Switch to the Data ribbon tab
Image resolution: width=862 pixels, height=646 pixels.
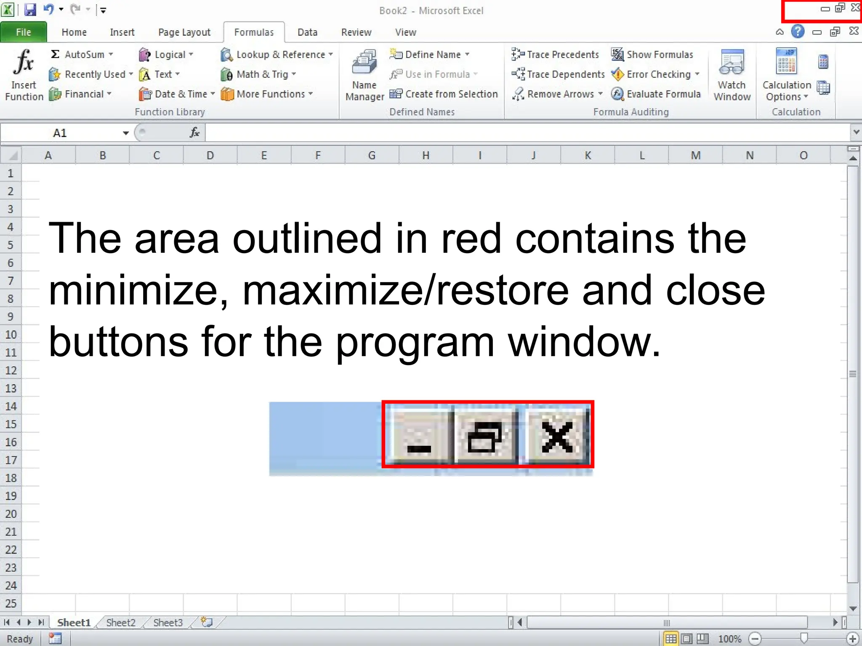point(307,32)
